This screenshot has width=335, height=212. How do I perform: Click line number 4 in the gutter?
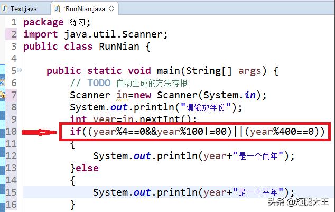click(14, 59)
